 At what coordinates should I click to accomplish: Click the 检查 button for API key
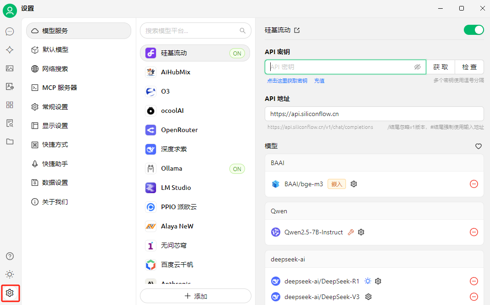coord(469,67)
